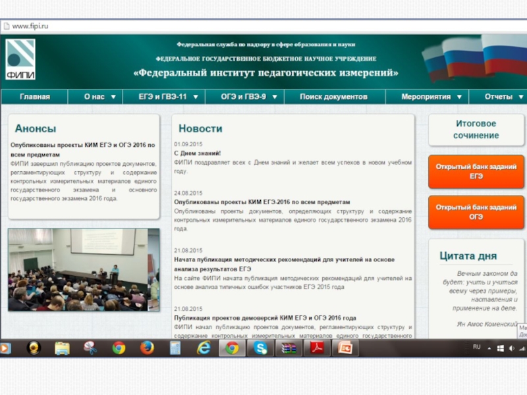Screen dimensions: 527x395
Task: Go to the Главная menu item
Action: 34,97
